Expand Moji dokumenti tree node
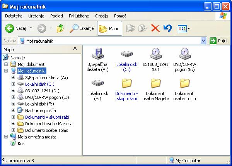 pyautogui.click(x=6, y=64)
